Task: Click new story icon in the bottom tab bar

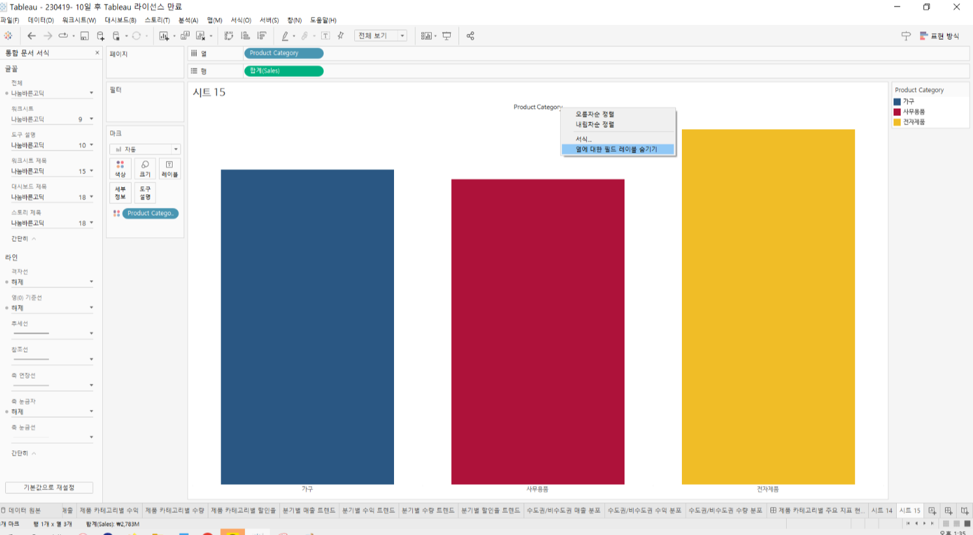Action: point(965,510)
